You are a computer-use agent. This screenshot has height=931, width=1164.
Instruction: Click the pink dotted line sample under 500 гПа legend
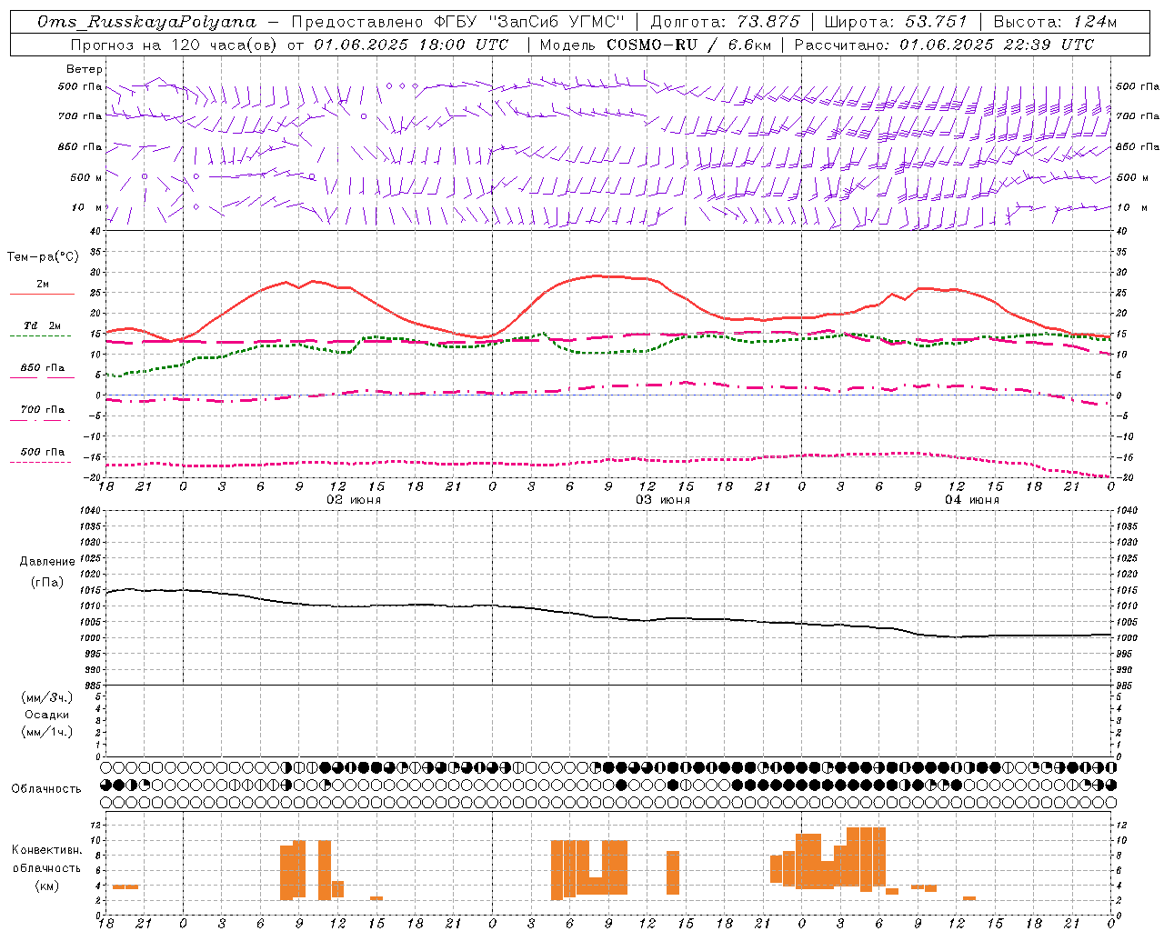click(41, 462)
